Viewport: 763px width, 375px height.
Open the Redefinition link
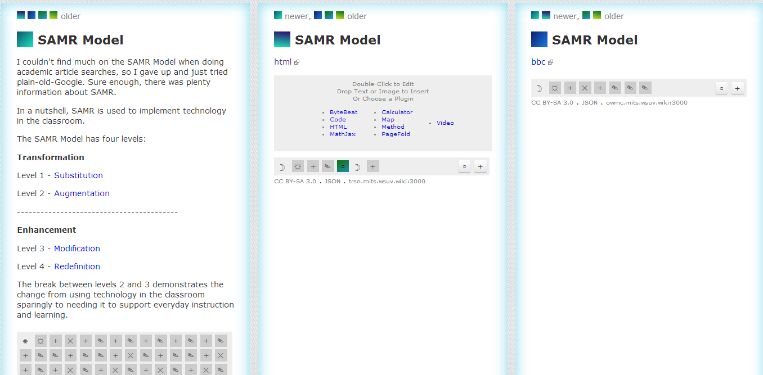tap(77, 266)
